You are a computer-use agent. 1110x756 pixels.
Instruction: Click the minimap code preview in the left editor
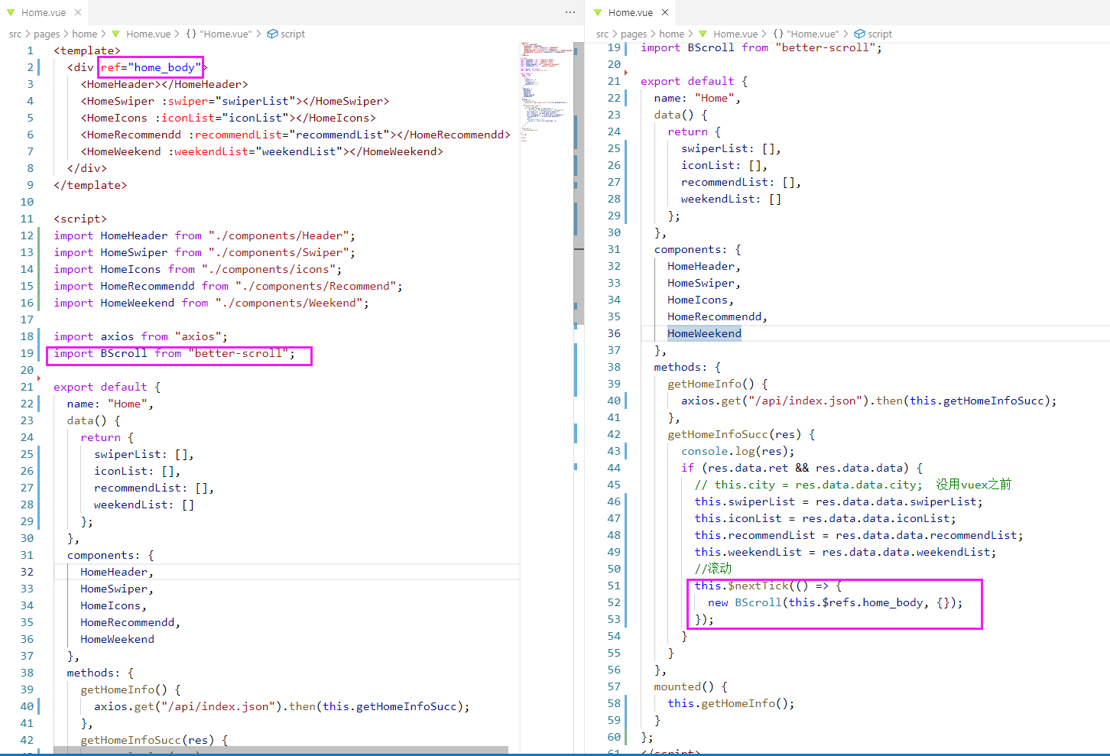(546, 92)
